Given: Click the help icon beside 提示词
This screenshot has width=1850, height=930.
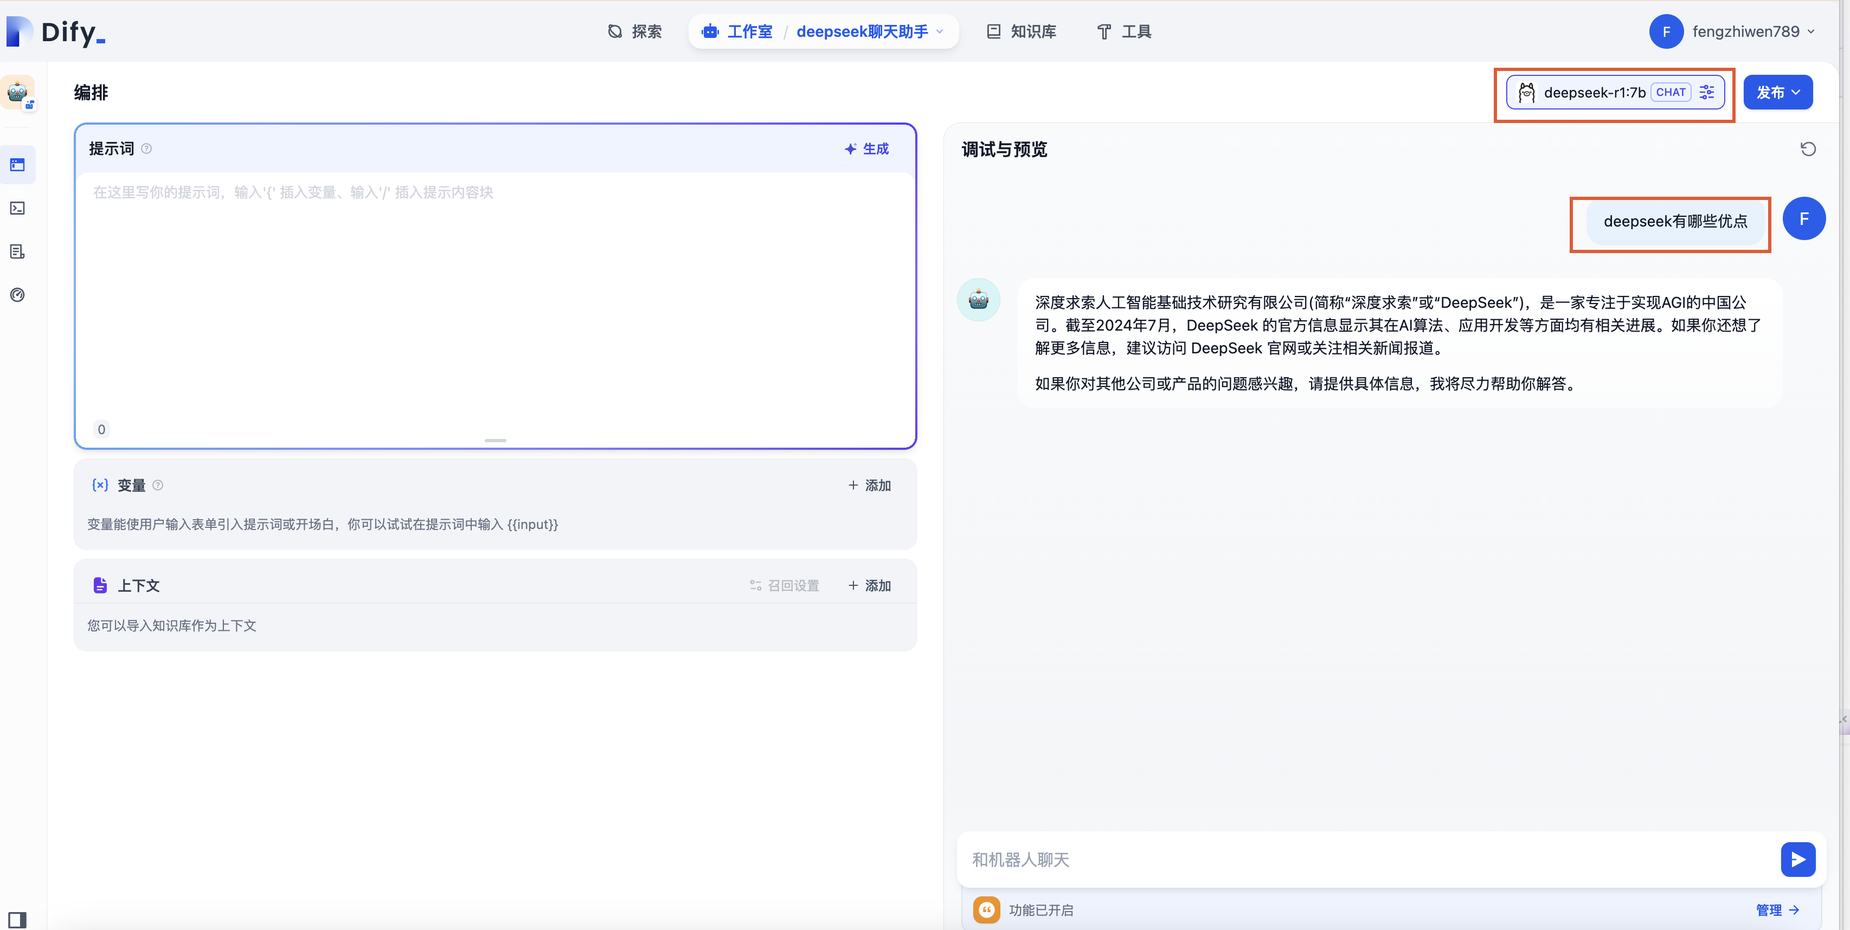Looking at the screenshot, I should tap(146, 148).
